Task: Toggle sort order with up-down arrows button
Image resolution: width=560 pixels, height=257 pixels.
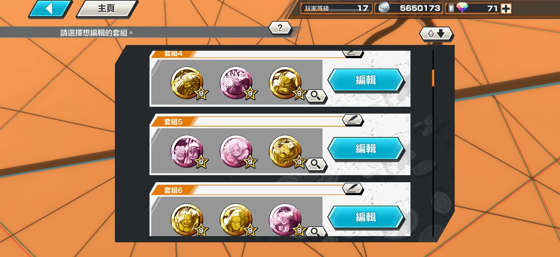Action: pos(436,34)
